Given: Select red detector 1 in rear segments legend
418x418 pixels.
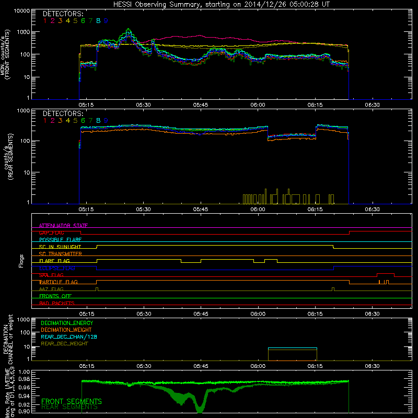Looking at the screenshot, I should 45,121.
